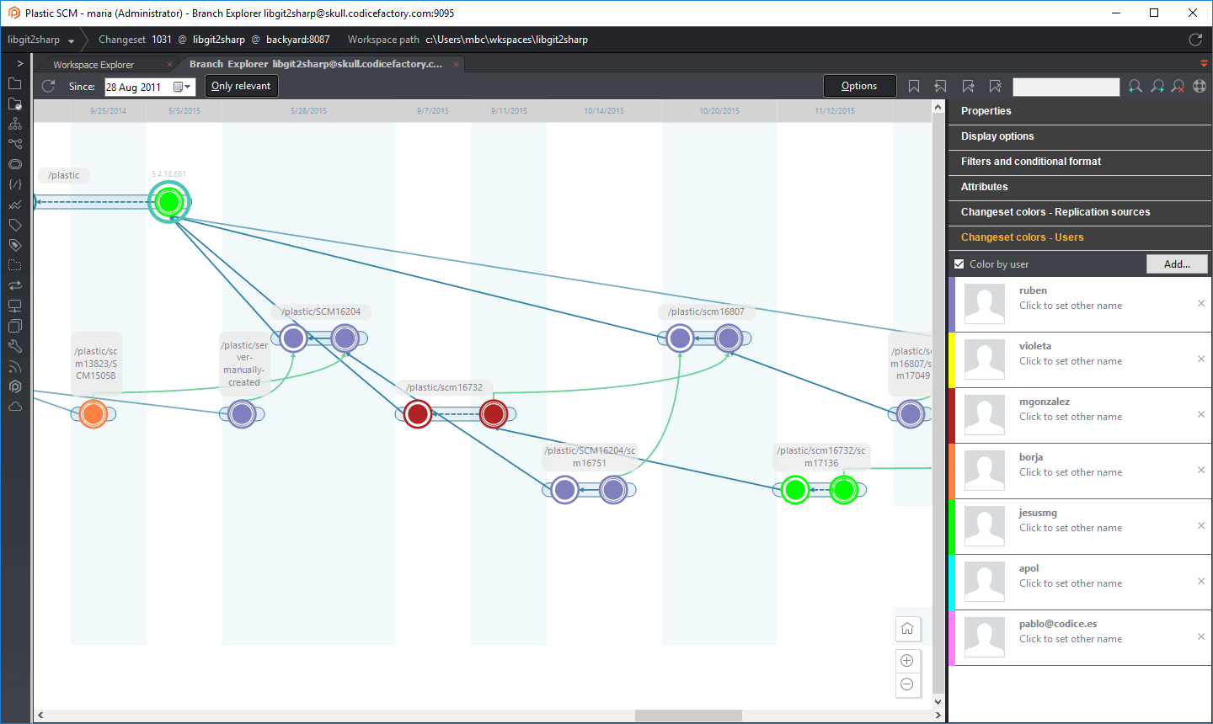Collapse Changeset colors - Users section
Viewport: 1213px width, 724px height.
(x=1080, y=237)
